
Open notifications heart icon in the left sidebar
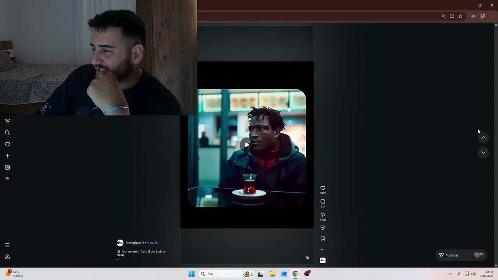pos(7,144)
